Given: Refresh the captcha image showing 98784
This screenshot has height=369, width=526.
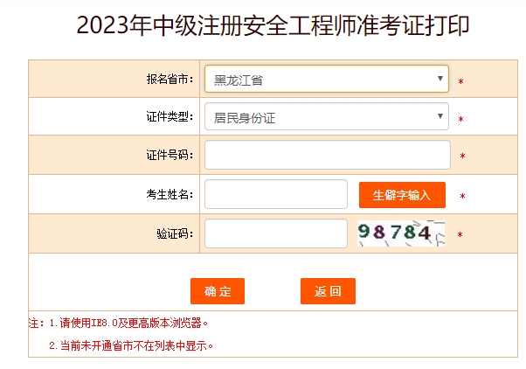Looking at the screenshot, I should [400, 233].
